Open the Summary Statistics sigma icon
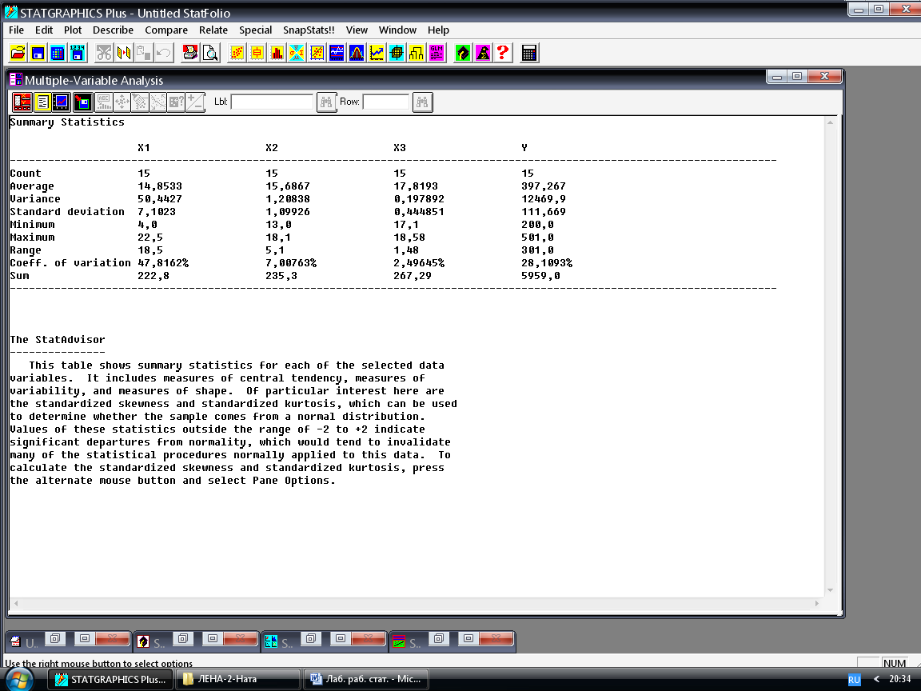Screen dimensions: 921x691 (x=297, y=53)
